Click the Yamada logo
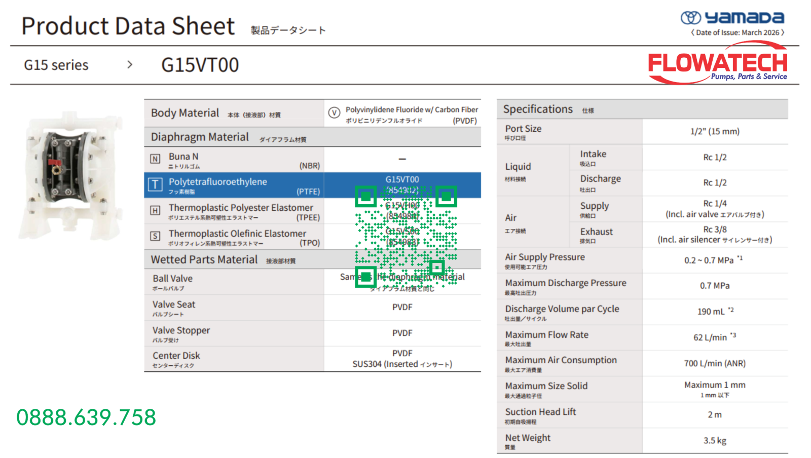Viewport: 811px width, 458px height. click(732, 18)
